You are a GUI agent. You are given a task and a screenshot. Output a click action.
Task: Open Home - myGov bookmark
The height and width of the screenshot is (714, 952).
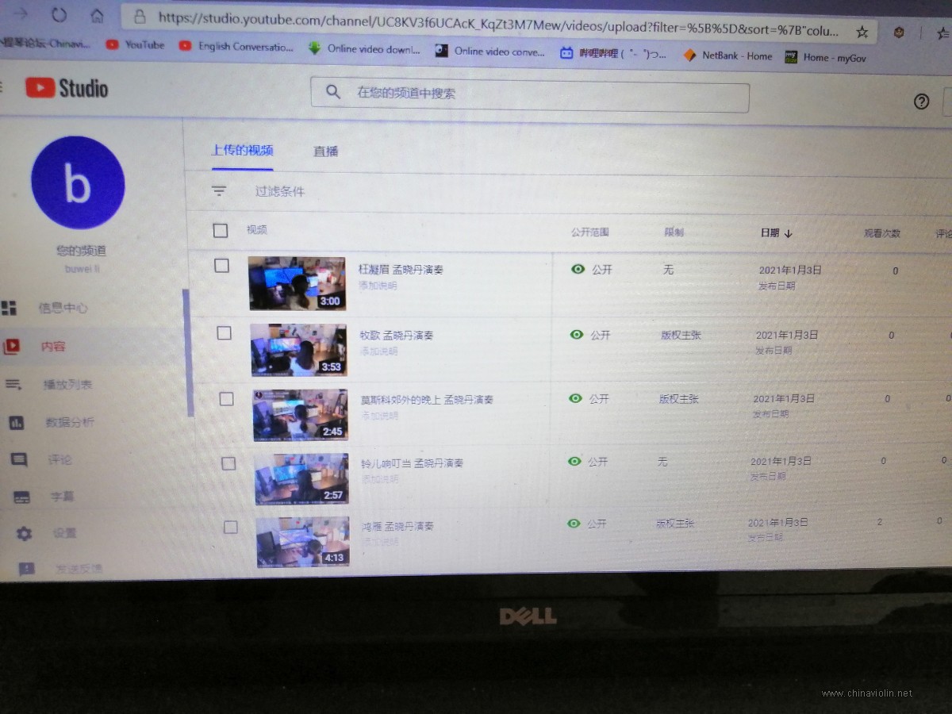pos(825,57)
